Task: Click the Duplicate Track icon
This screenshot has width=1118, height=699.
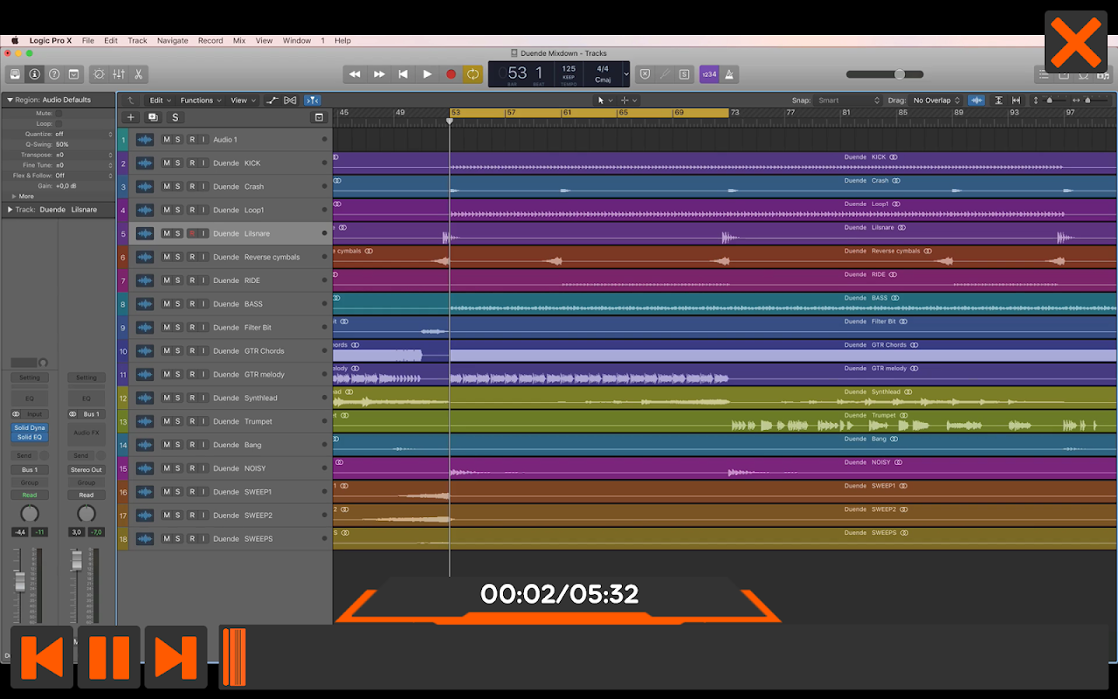Action: [x=153, y=117]
